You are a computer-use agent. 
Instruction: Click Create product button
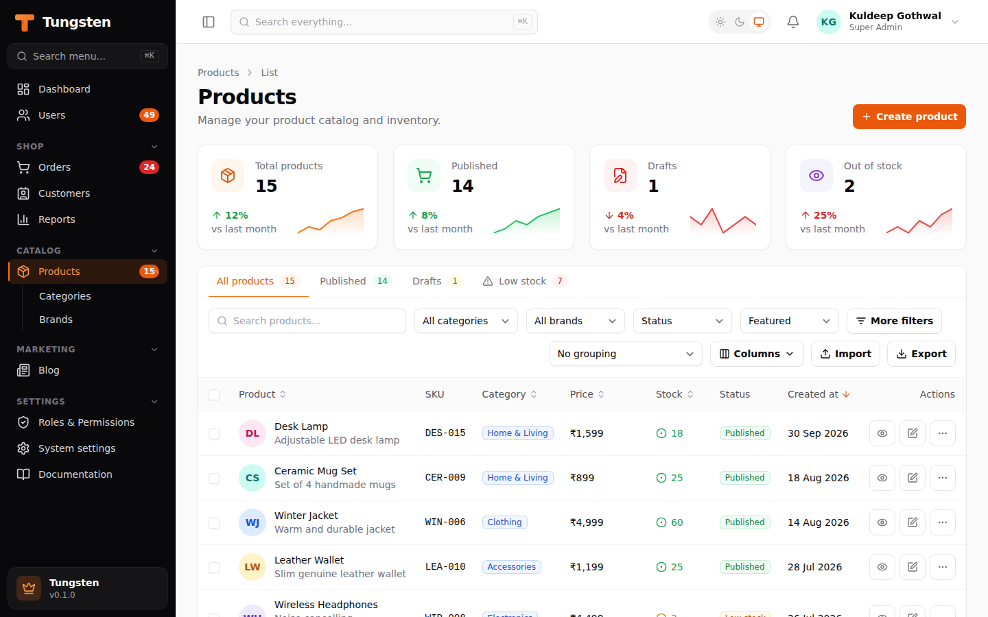pyautogui.click(x=909, y=117)
